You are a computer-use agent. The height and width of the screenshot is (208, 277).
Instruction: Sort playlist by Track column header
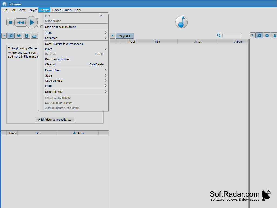(131, 42)
